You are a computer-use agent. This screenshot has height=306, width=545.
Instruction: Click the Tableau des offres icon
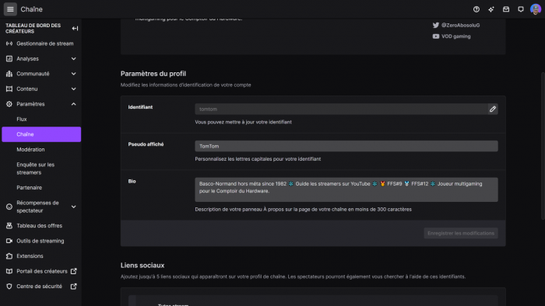pyautogui.click(x=9, y=225)
